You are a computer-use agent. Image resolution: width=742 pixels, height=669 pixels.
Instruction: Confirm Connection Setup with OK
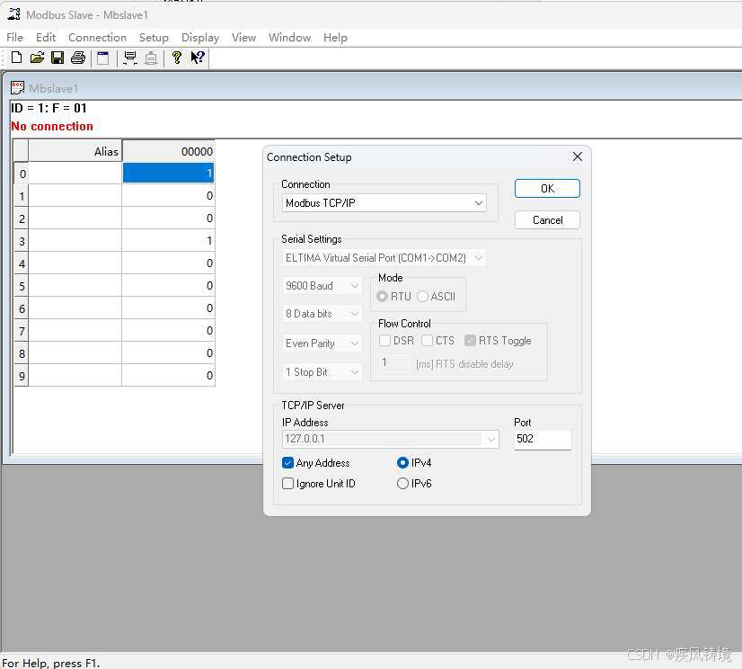tap(547, 189)
